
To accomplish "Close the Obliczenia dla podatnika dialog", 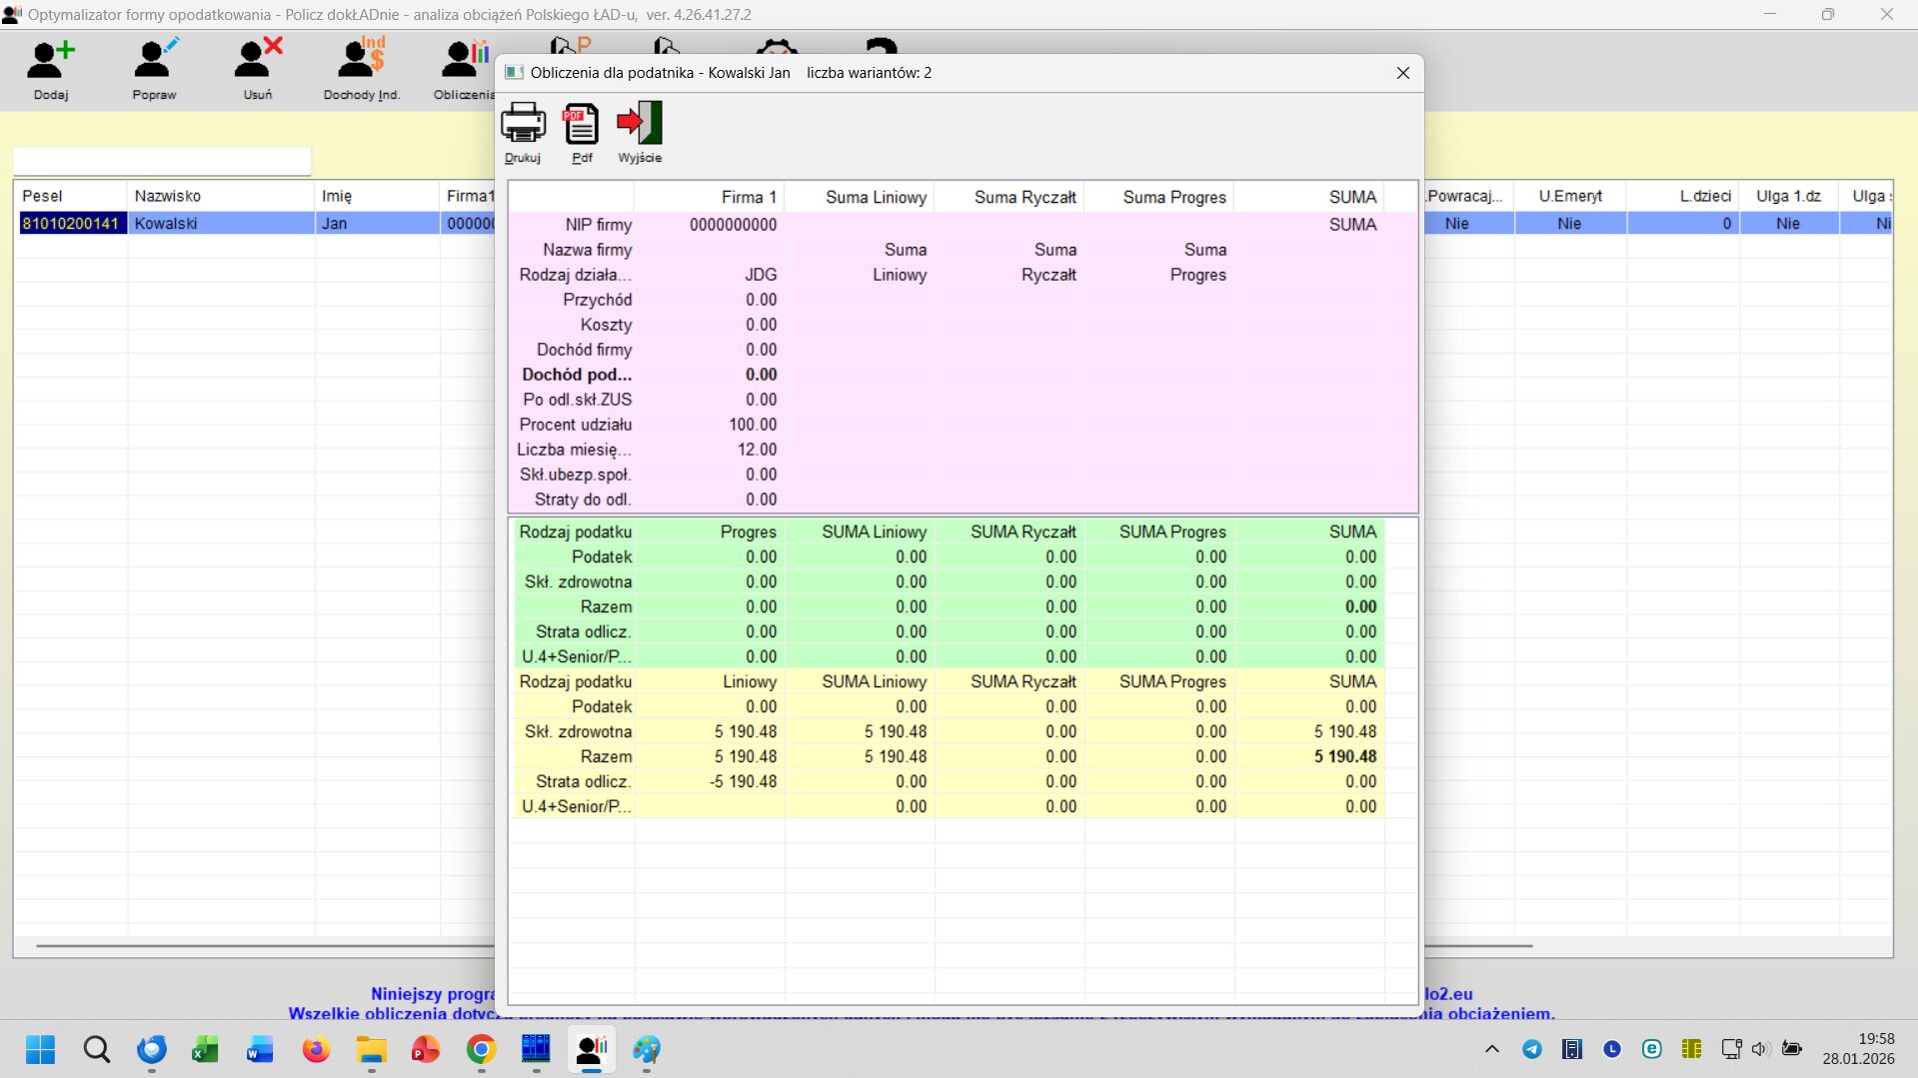I will pos(1402,73).
